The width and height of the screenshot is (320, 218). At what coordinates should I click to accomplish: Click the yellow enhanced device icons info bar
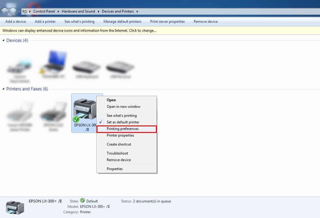pos(79,31)
